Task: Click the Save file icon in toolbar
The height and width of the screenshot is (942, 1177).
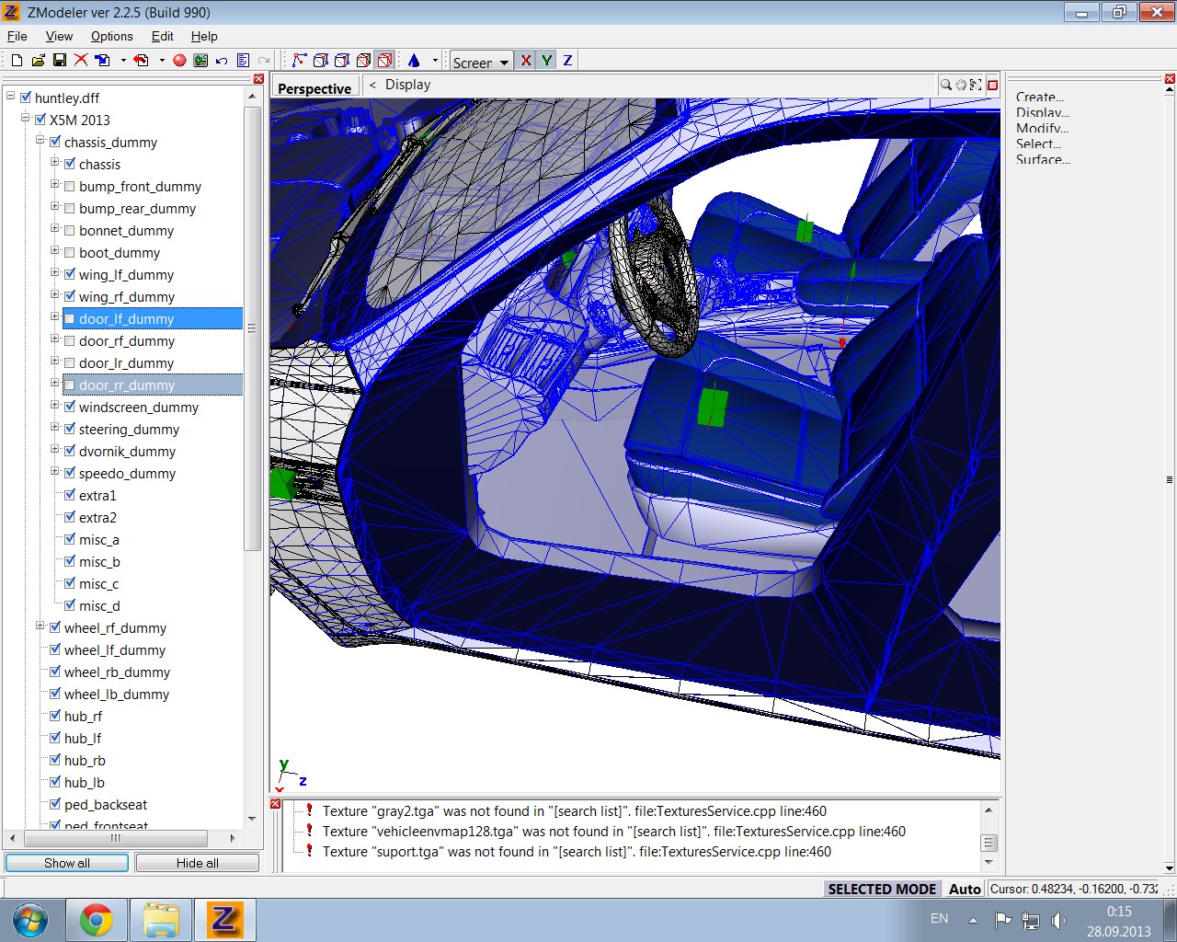Action: [x=60, y=61]
